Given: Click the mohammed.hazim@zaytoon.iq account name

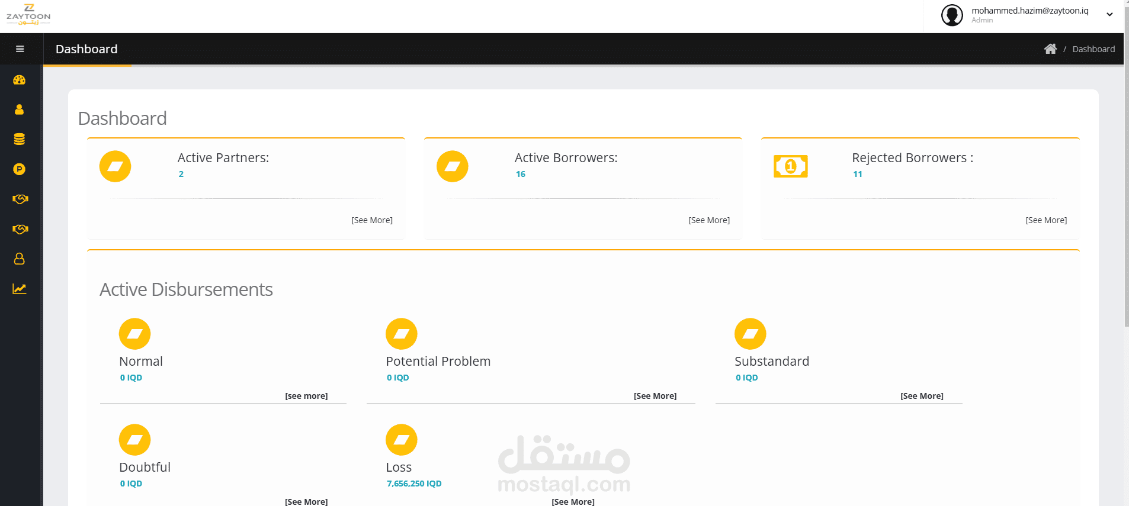Looking at the screenshot, I should 1030,11.
